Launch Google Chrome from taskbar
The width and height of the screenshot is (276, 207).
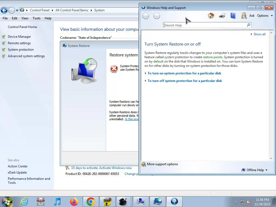[91, 202]
